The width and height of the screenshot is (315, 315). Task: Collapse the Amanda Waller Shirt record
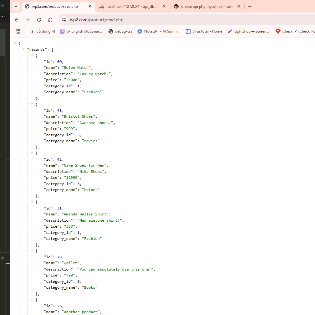[x=32, y=202]
